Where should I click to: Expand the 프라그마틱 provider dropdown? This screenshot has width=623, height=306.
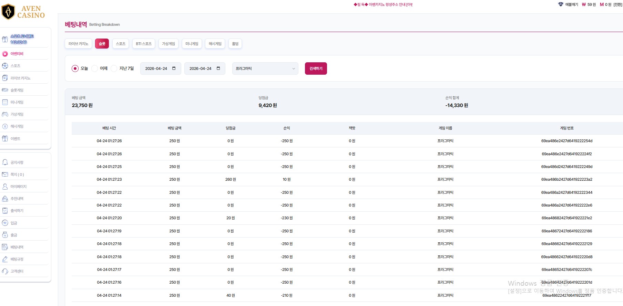[265, 68]
